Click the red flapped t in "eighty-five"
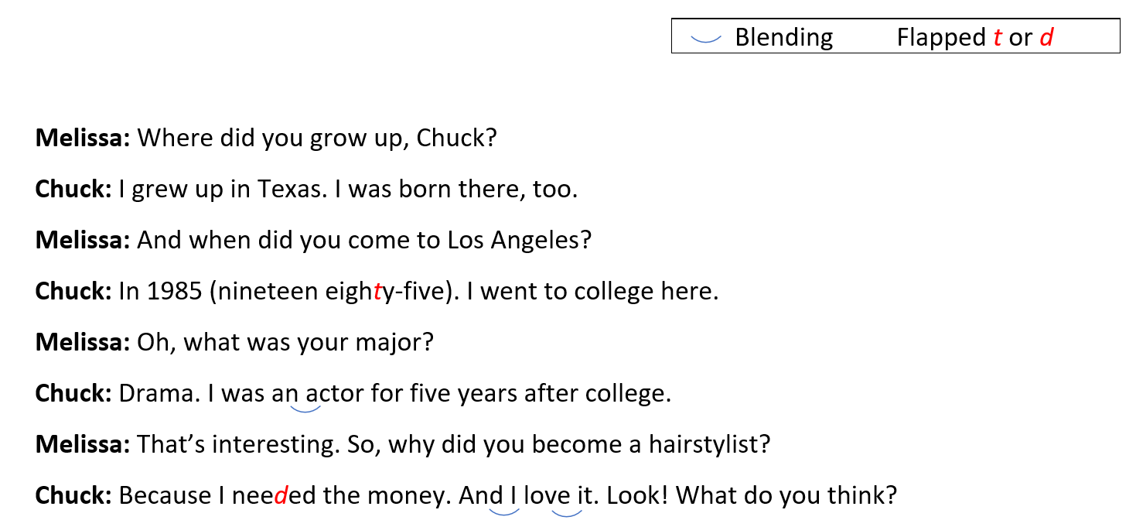The image size is (1136, 527). 377,292
